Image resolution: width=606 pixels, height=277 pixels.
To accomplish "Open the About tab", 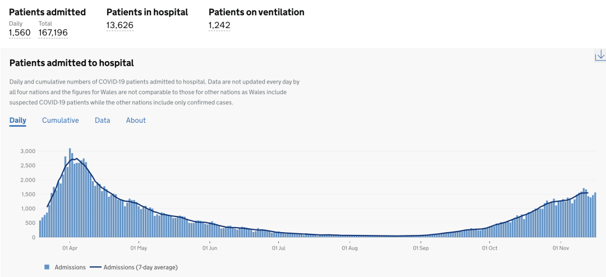I will pyautogui.click(x=136, y=121).
